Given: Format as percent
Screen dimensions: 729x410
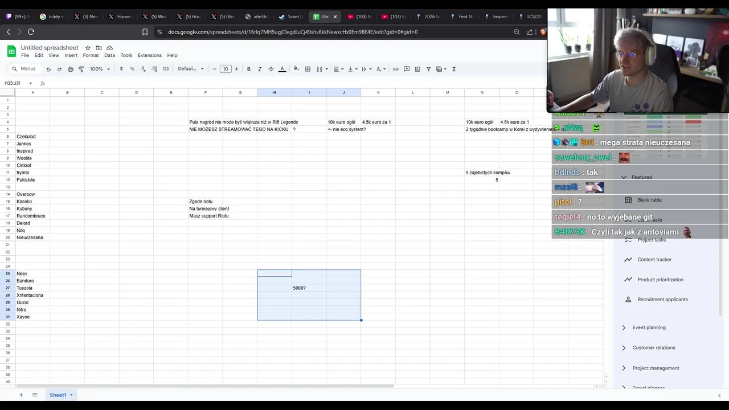Looking at the screenshot, I should point(132,69).
